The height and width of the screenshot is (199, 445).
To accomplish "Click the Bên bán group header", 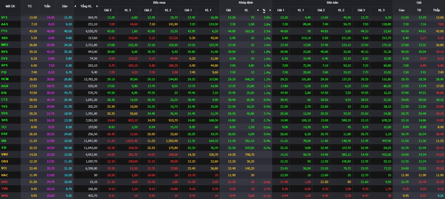I will pos(332,3).
